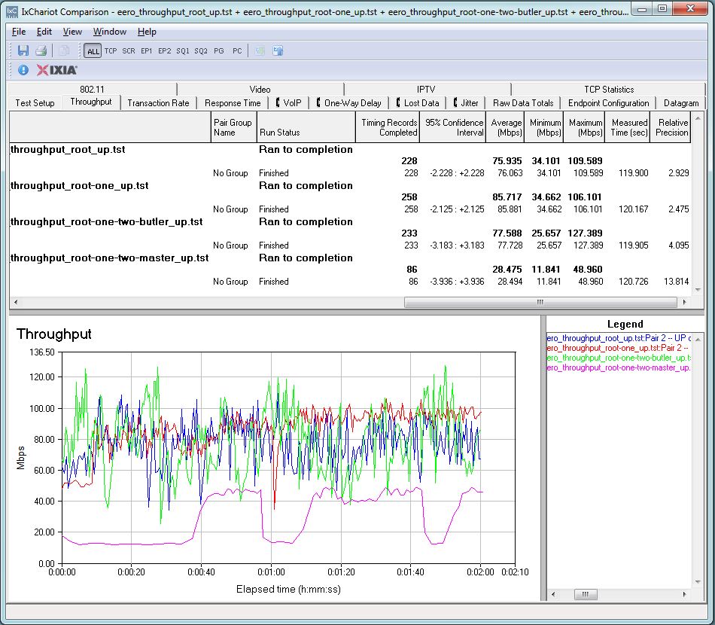Click the 95% Confidence Interval column header
This screenshot has width=715, height=625.
click(452, 128)
